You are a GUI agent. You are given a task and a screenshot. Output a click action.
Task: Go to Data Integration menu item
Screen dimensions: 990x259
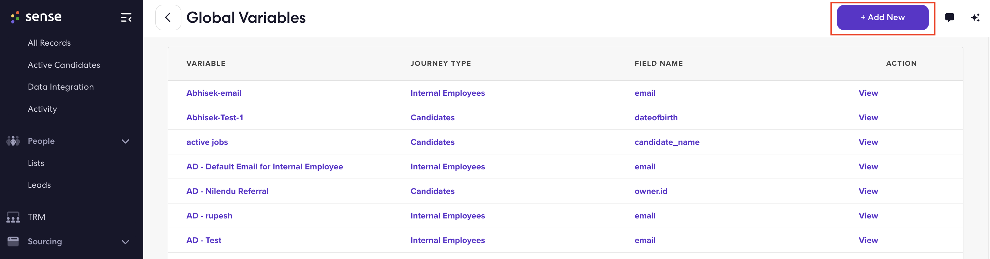(61, 87)
